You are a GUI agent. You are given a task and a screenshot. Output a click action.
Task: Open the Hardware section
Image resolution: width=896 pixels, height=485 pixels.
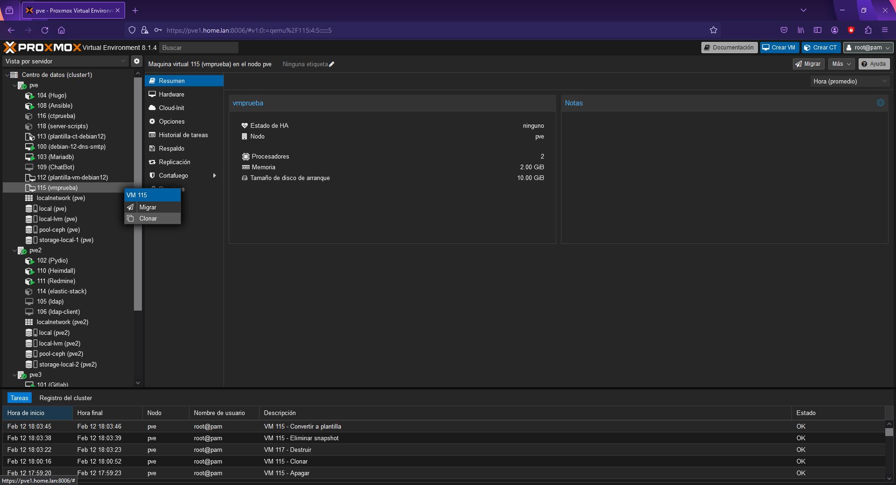click(184, 94)
